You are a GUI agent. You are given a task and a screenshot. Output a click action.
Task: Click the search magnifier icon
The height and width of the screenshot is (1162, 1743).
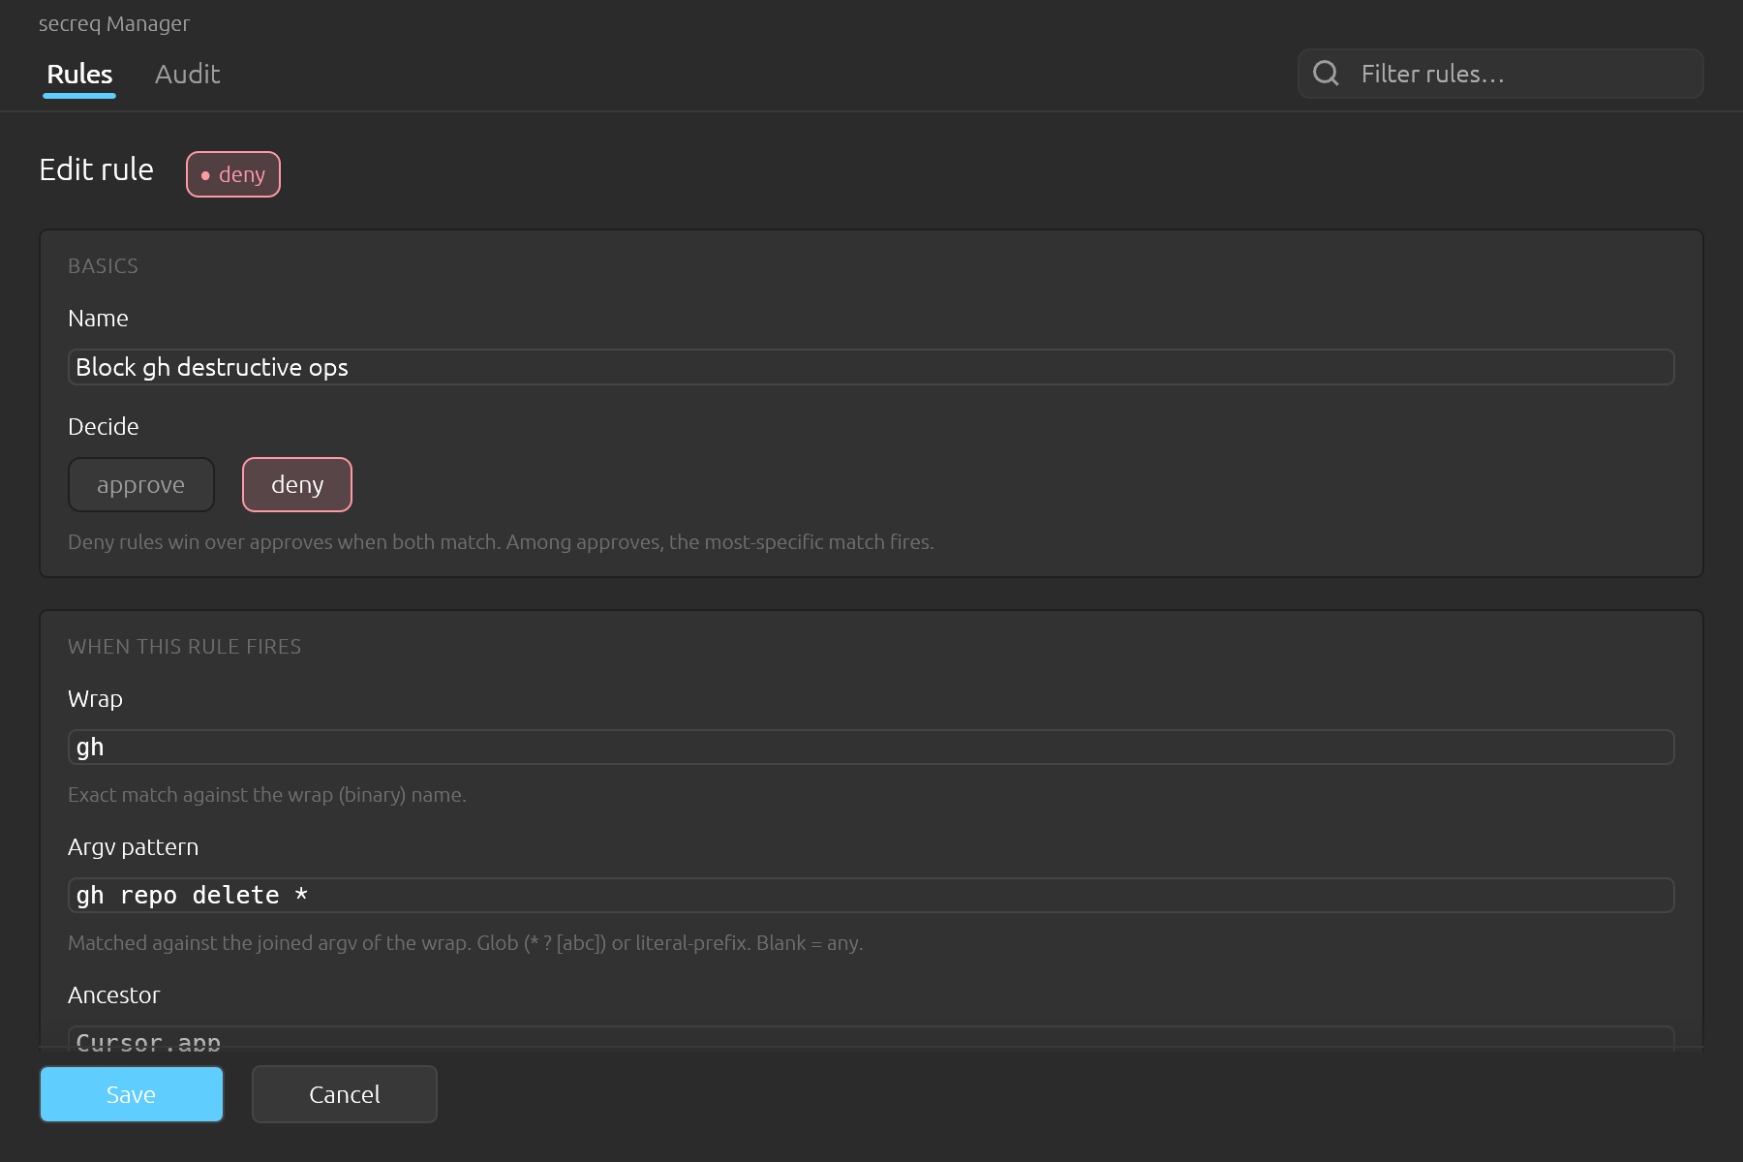[1326, 74]
